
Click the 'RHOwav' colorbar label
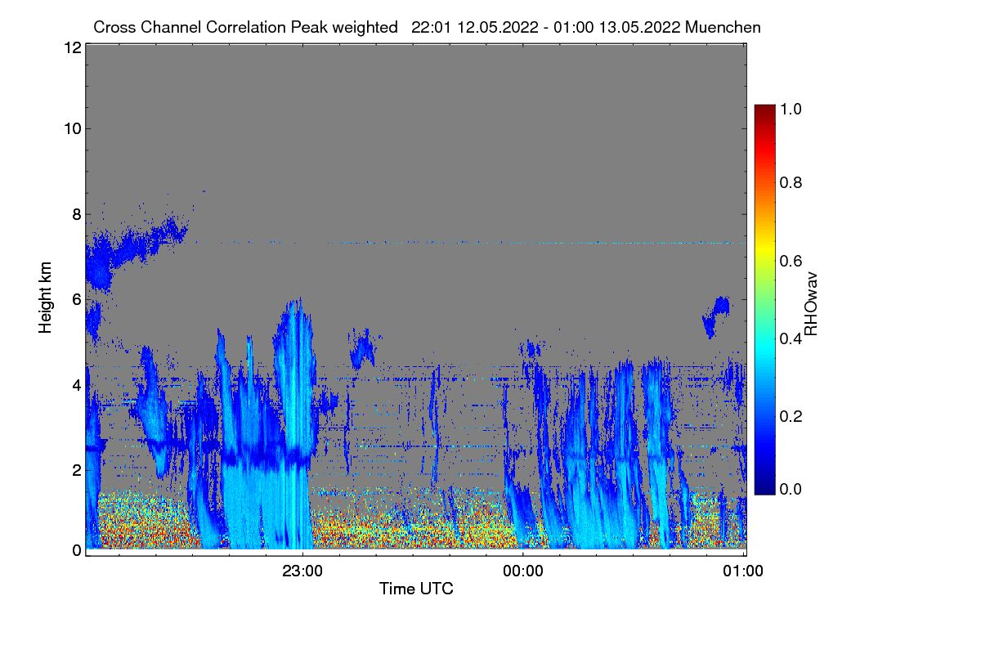(811, 303)
